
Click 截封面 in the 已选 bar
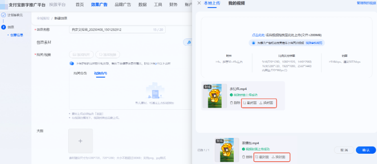click(x=262, y=157)
